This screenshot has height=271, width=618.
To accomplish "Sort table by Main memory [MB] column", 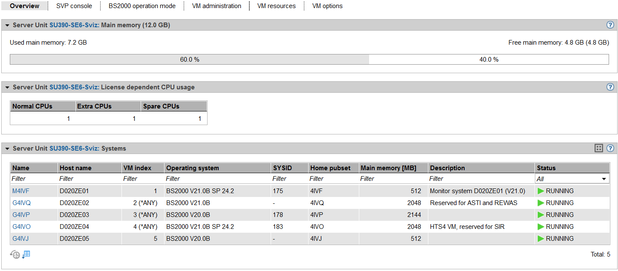I will 388,168.
